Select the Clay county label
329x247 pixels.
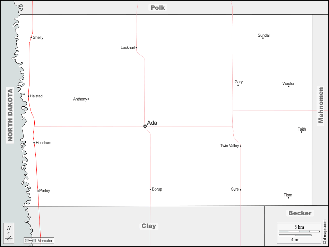pyautogui.click(x=149, y=226)
